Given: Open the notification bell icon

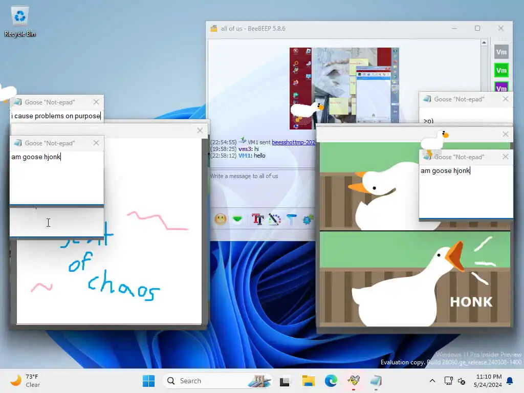Looking at the screenshot, I should [x=510, y=381].
